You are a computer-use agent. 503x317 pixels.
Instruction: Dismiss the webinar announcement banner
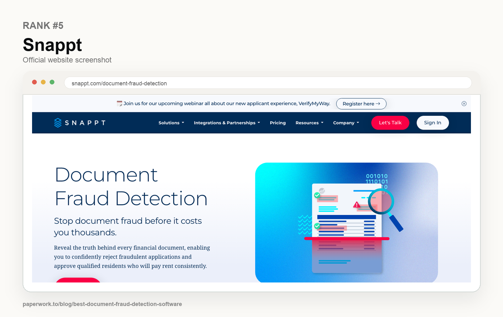[x=464, y=104]
